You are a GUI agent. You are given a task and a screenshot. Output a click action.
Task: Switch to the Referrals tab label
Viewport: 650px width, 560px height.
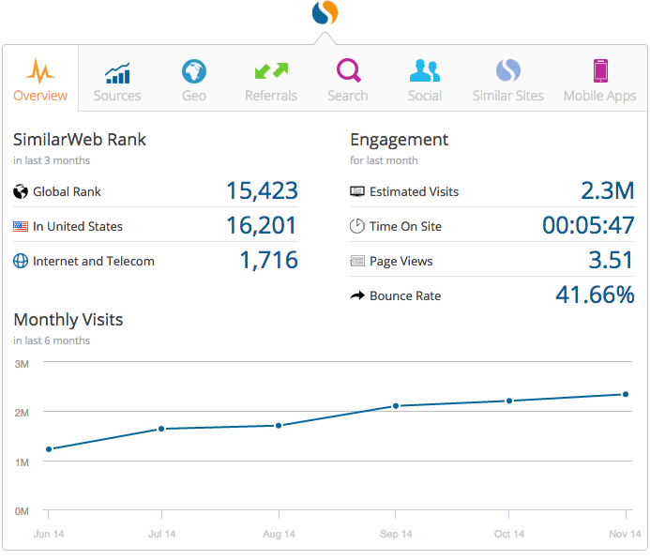(271, 96)
